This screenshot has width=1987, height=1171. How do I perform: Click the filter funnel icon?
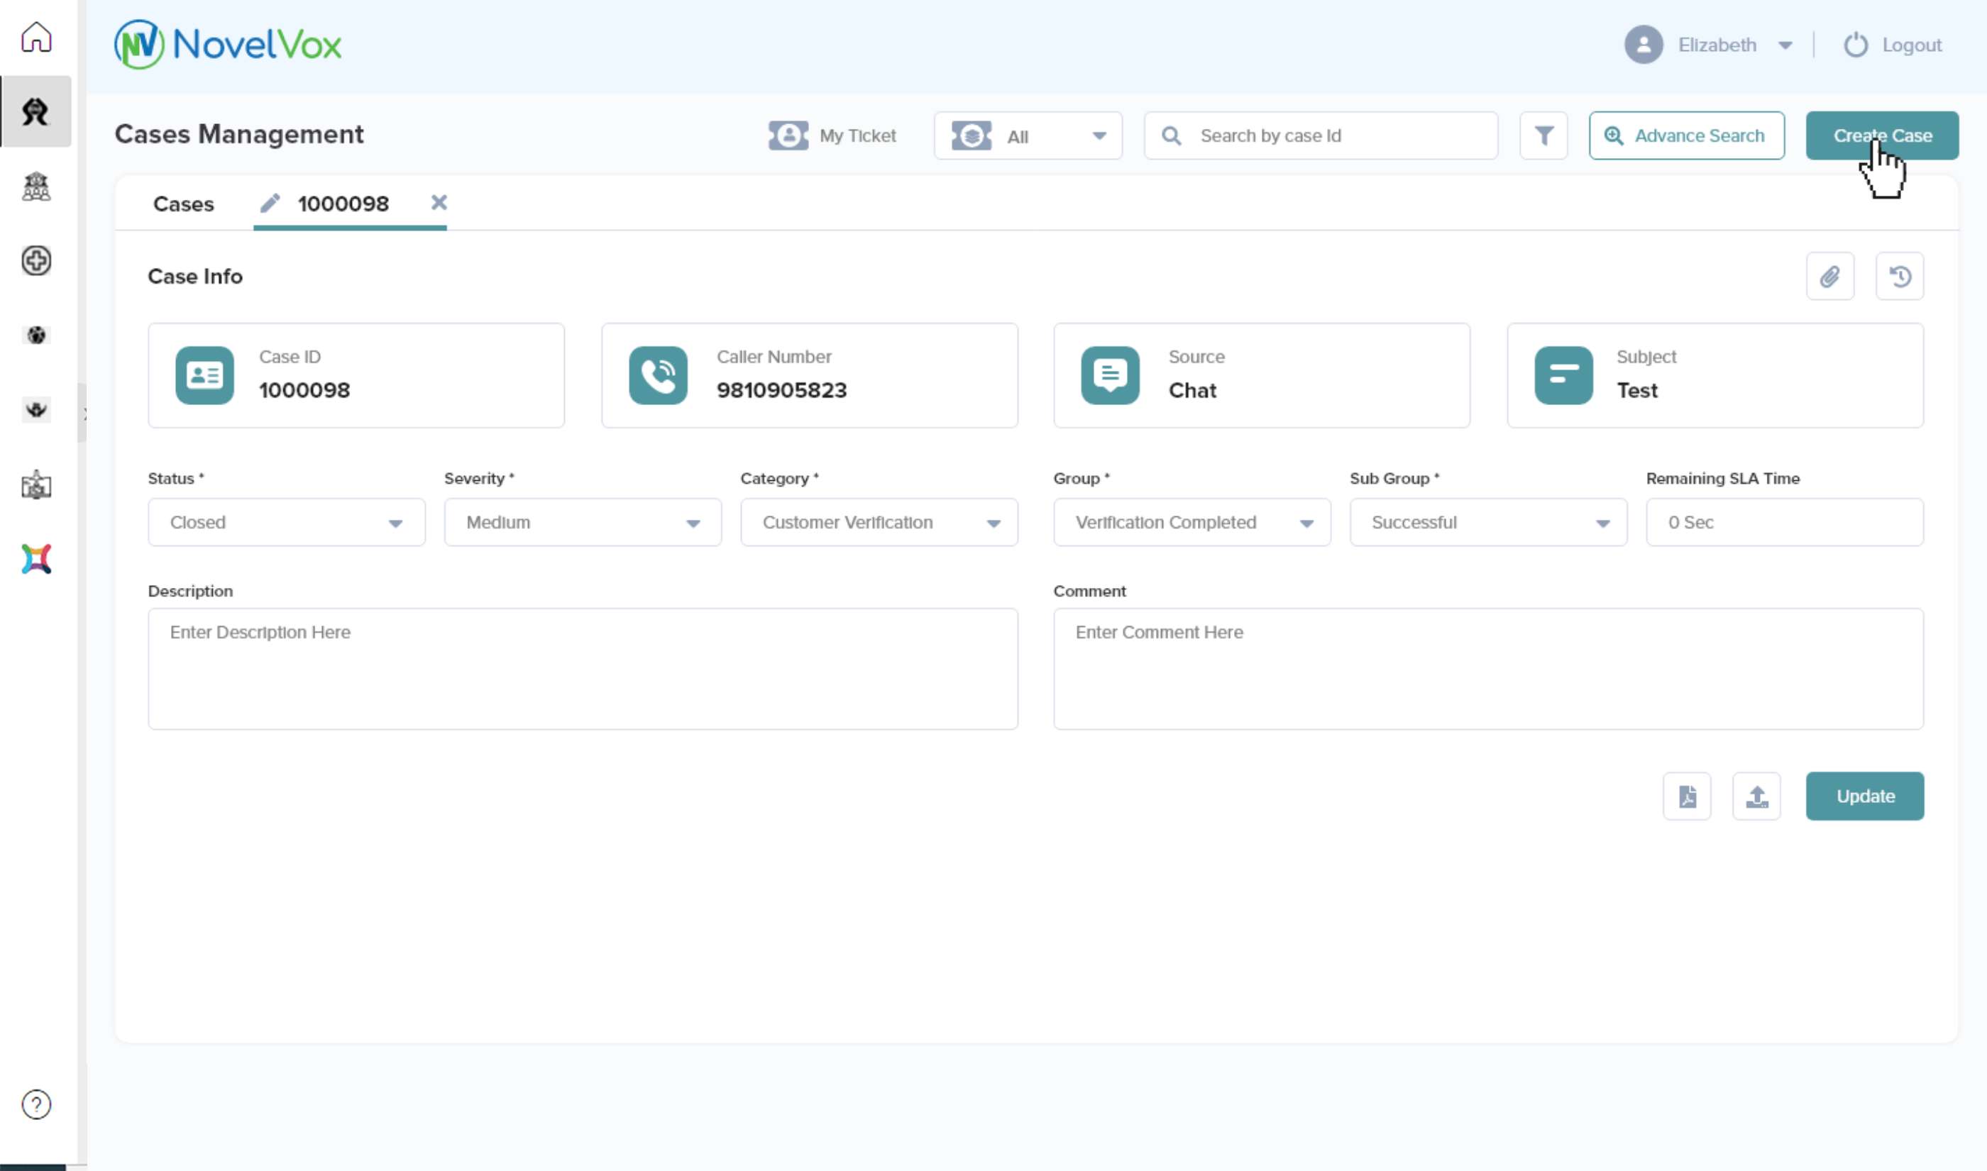tap(1543, 135)
